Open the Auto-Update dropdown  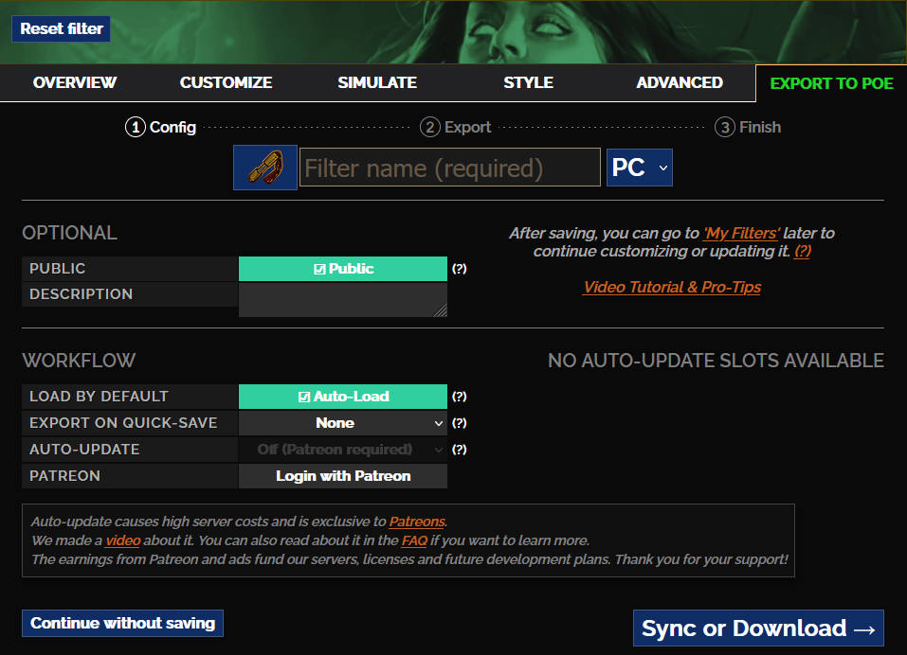343,449
